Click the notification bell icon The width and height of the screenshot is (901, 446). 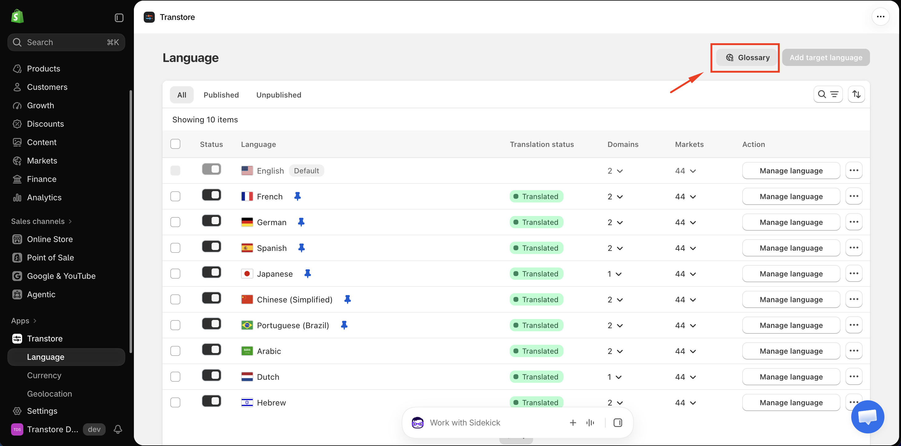[118, 429]
